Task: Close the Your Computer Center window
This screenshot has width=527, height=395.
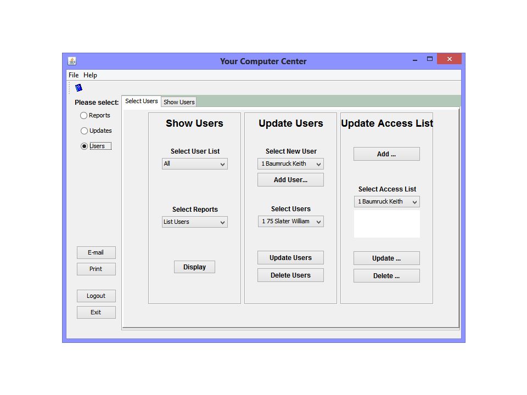Action: [x=450, y=59]
